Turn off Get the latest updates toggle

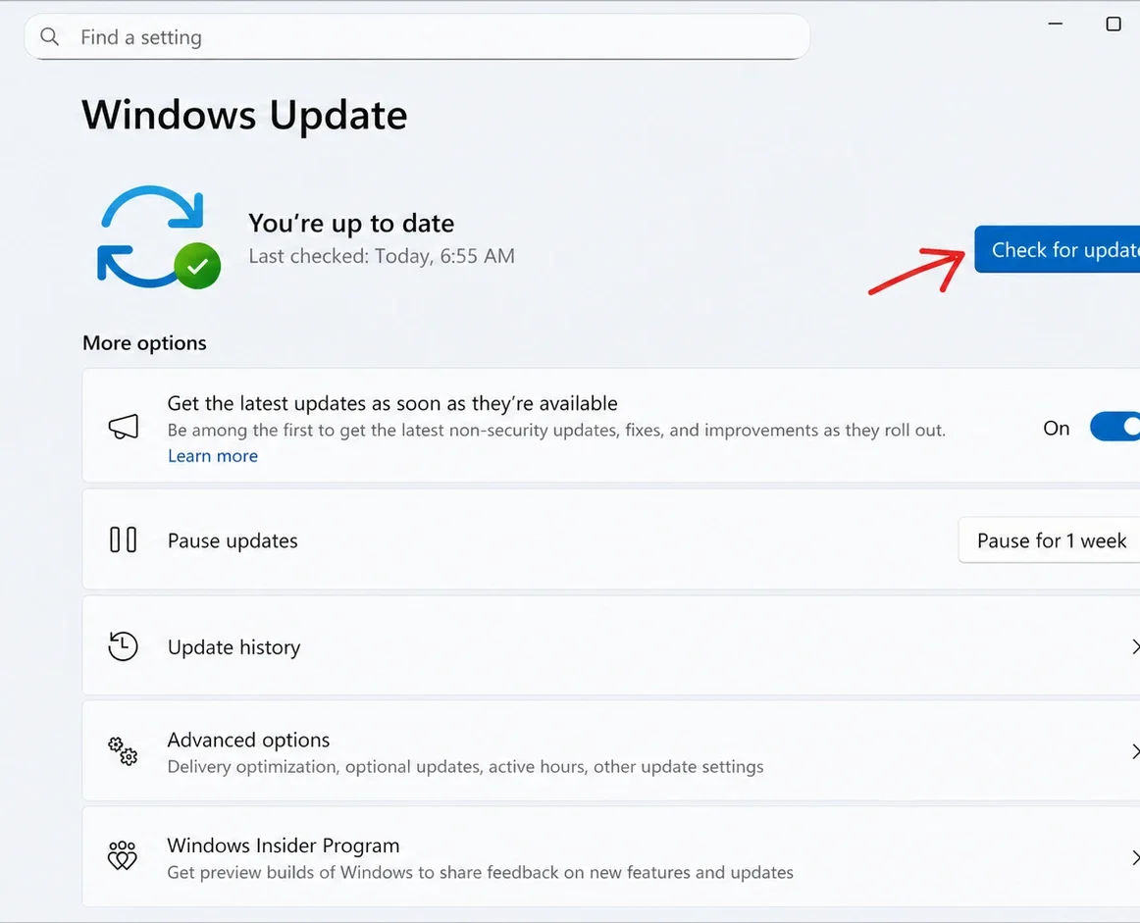[1114, 427]
